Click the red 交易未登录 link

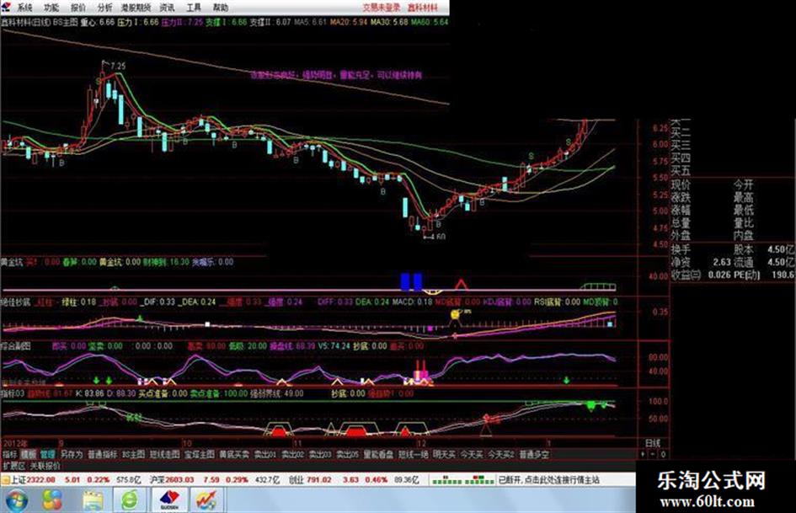coord(382,7)
